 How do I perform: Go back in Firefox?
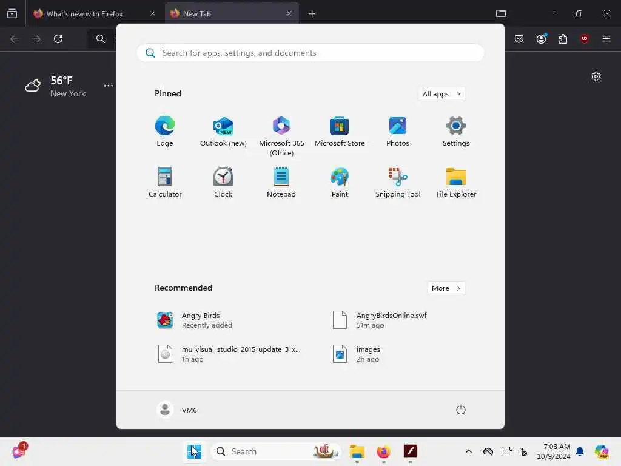(x=15, y=39)
